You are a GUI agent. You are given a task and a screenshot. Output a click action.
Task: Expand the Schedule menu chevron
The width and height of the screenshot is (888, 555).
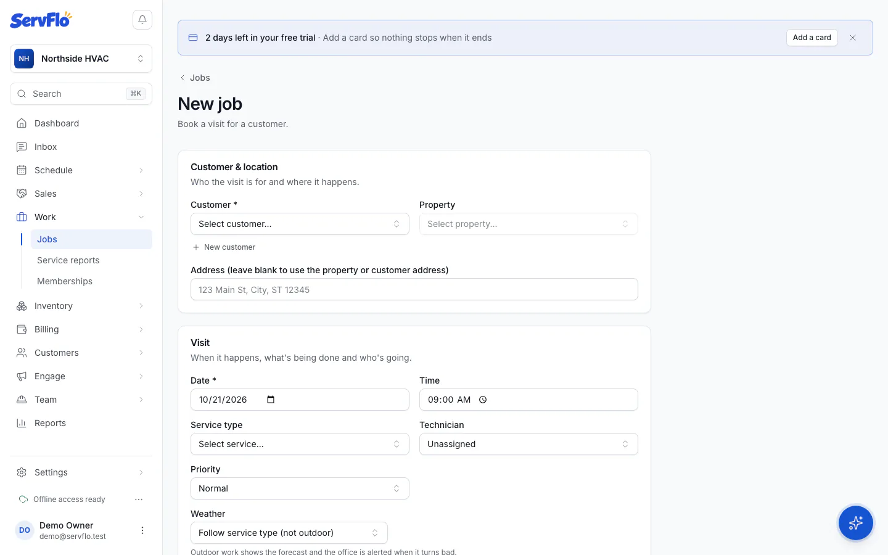click(x=141, y=170)
